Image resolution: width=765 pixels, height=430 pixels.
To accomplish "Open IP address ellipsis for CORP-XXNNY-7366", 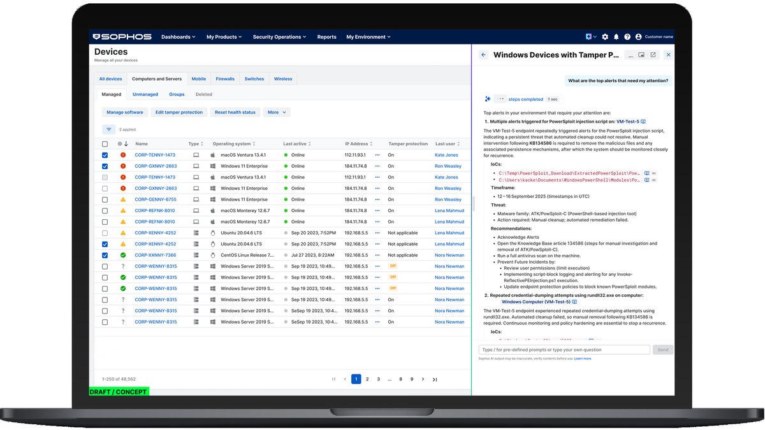I will click(x=377, y=255).
